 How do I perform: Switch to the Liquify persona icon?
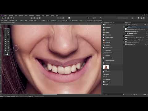pos(5,18)
